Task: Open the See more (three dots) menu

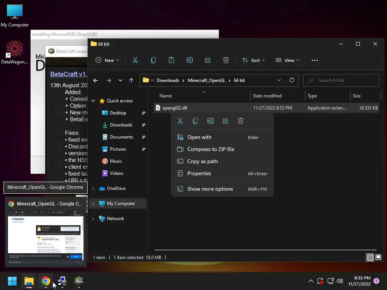Action: [315, 60]
